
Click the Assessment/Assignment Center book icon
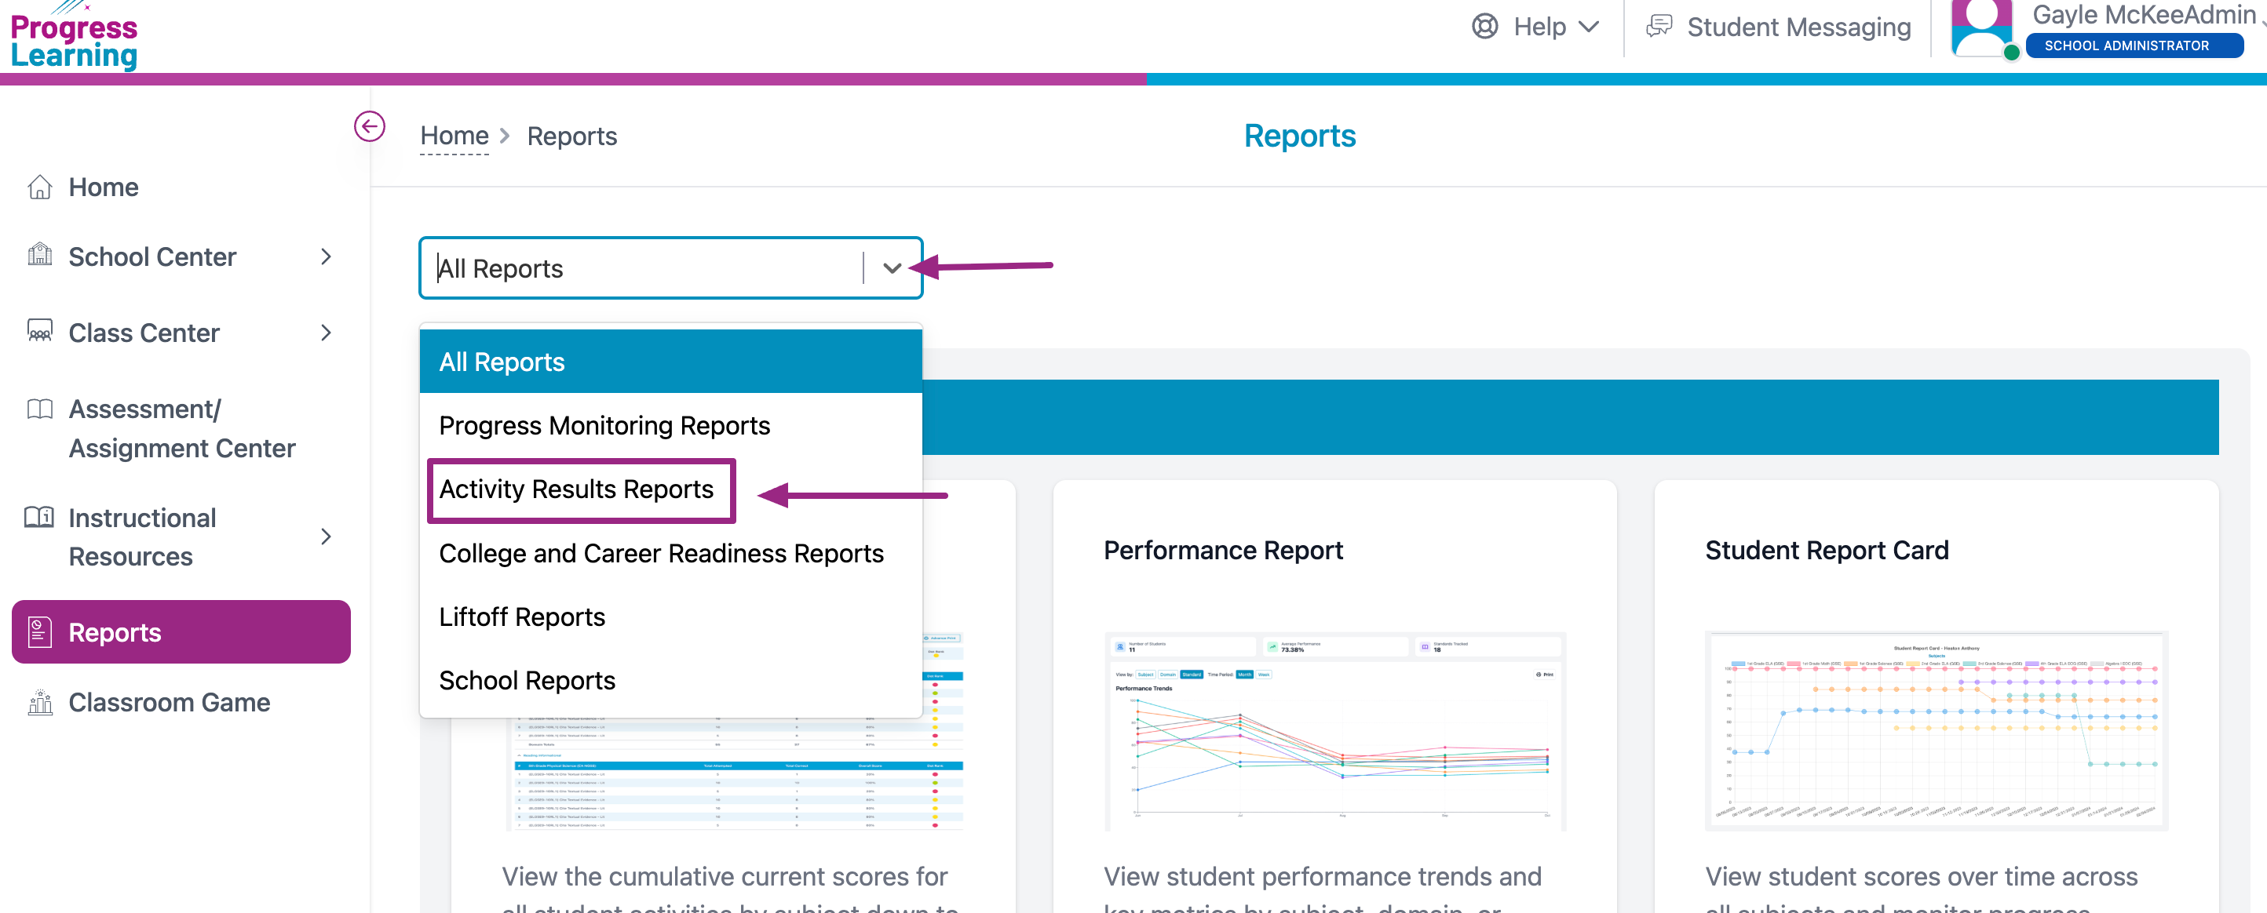[x=39, y=409]
